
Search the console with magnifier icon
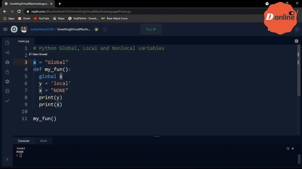288,148
